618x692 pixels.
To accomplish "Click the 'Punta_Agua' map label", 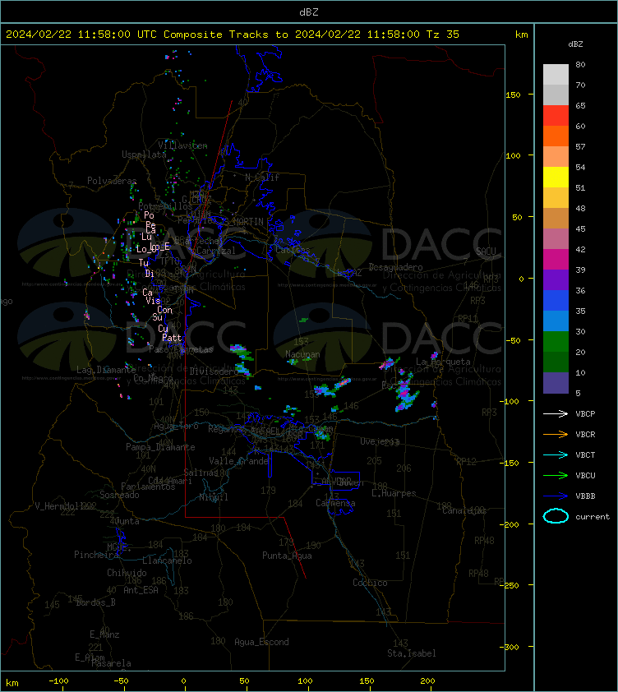I will pyautogui.click(x=287, y=556).
